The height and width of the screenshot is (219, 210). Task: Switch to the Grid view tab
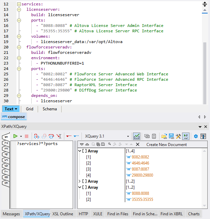(29, 109)
